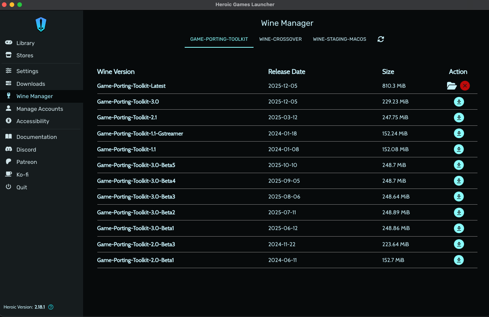
Task: Click the 223.64 MiB size value
Action: pyautogui.click(x=396, y=244)
